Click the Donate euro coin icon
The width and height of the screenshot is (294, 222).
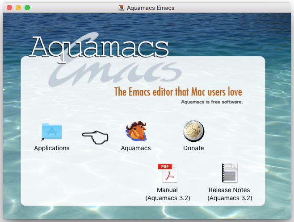193,132
